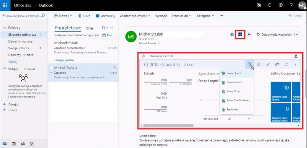Collapse the Grupy section

[4, 69]
